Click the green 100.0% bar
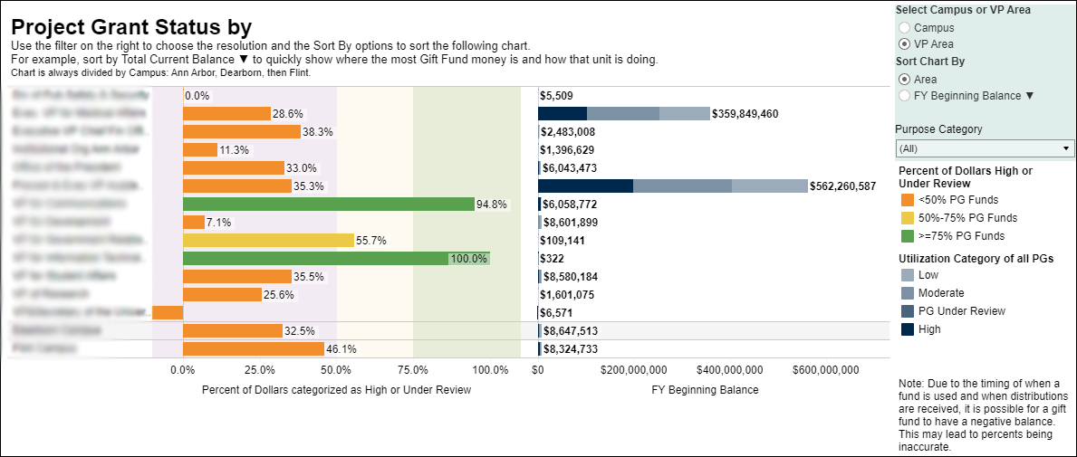The image size is (1077, 457). pyautogui.click(x=315, y=259)
